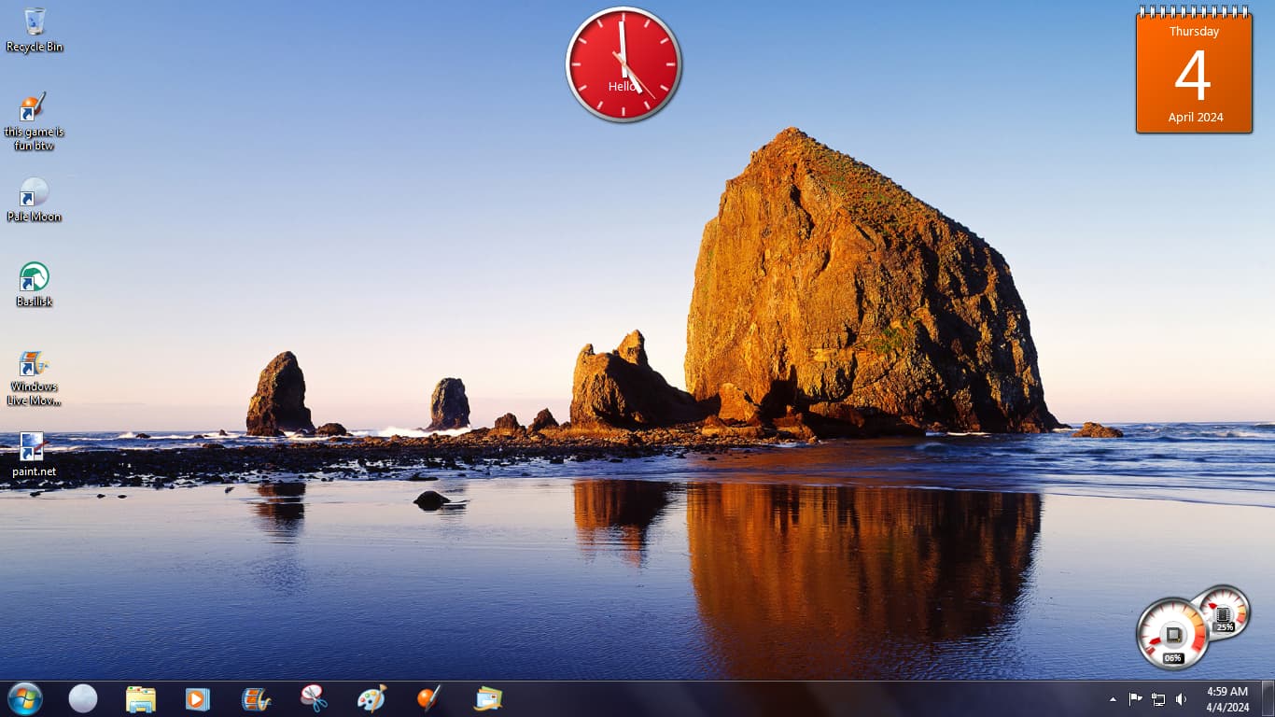
Task: Launch Pale Moon from the taskbar
Action: tap(83, 698)
